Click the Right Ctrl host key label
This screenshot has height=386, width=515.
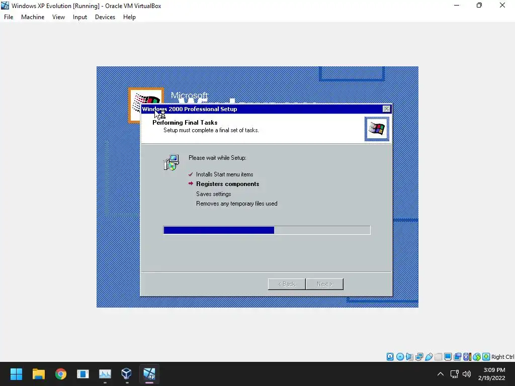tap(502, 357)
